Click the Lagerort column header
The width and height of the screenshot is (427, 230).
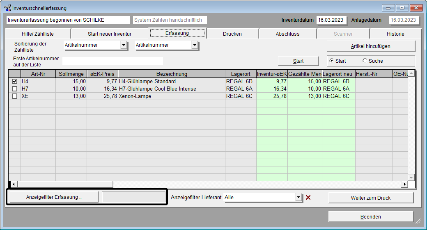(x=241, y=74)
